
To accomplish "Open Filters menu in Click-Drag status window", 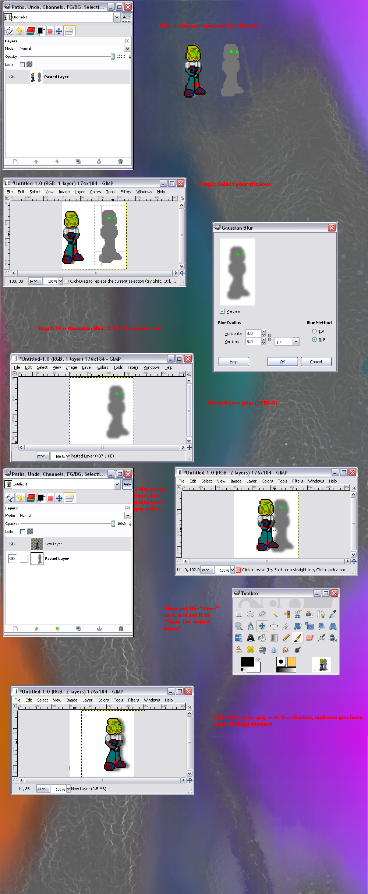I will [x=126, y=192].
